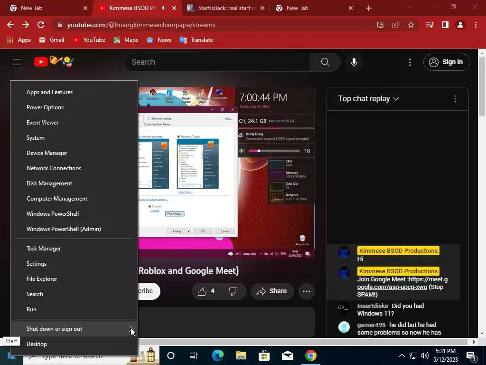
Task: Open Task Manager from the menu
Action: pyautogui.click(x=75, y=249)
